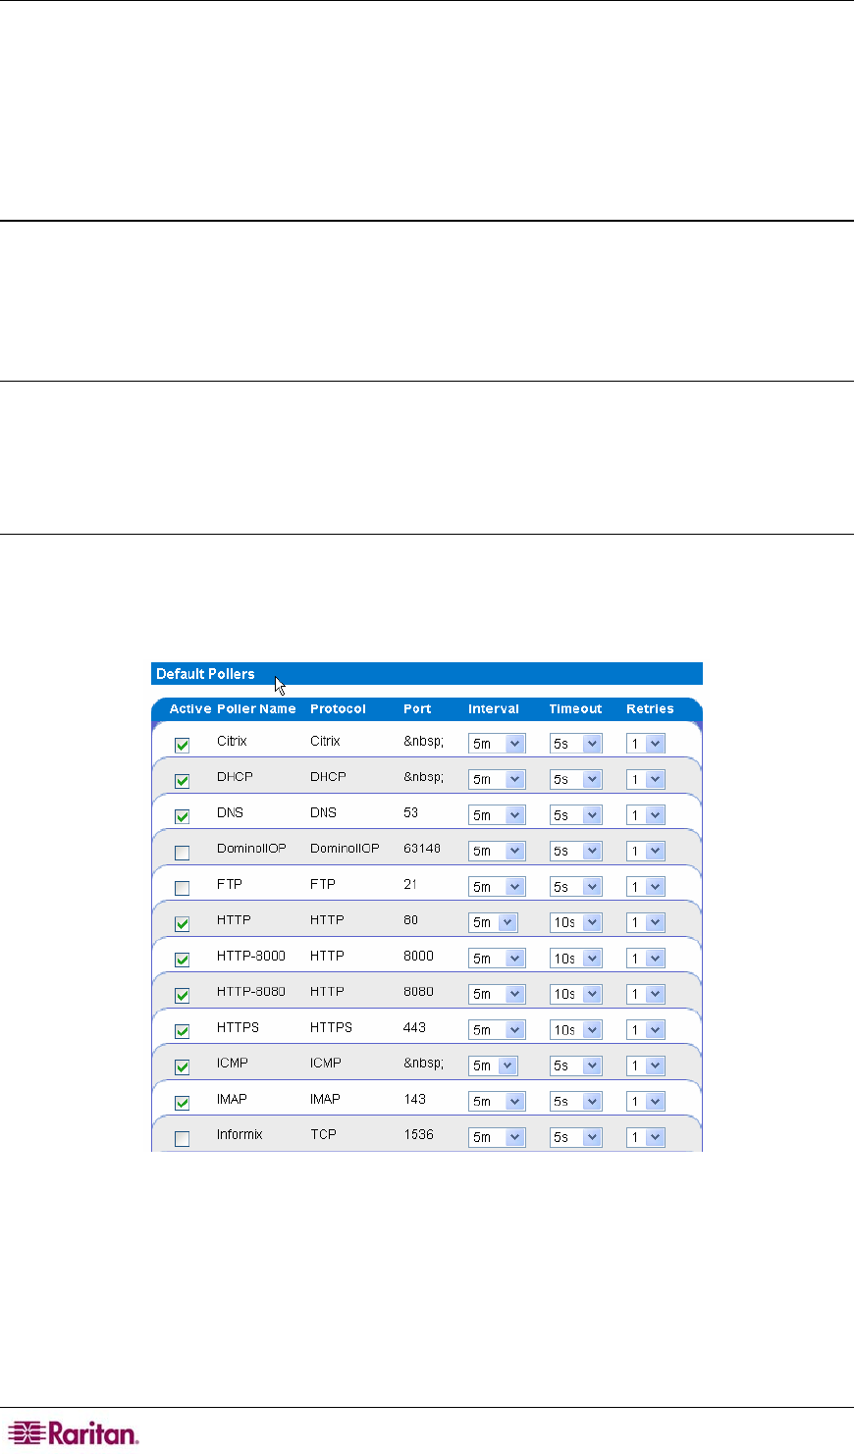Click the Interval column header
This screenshot has height=1454, width=854.
[494, 709]
